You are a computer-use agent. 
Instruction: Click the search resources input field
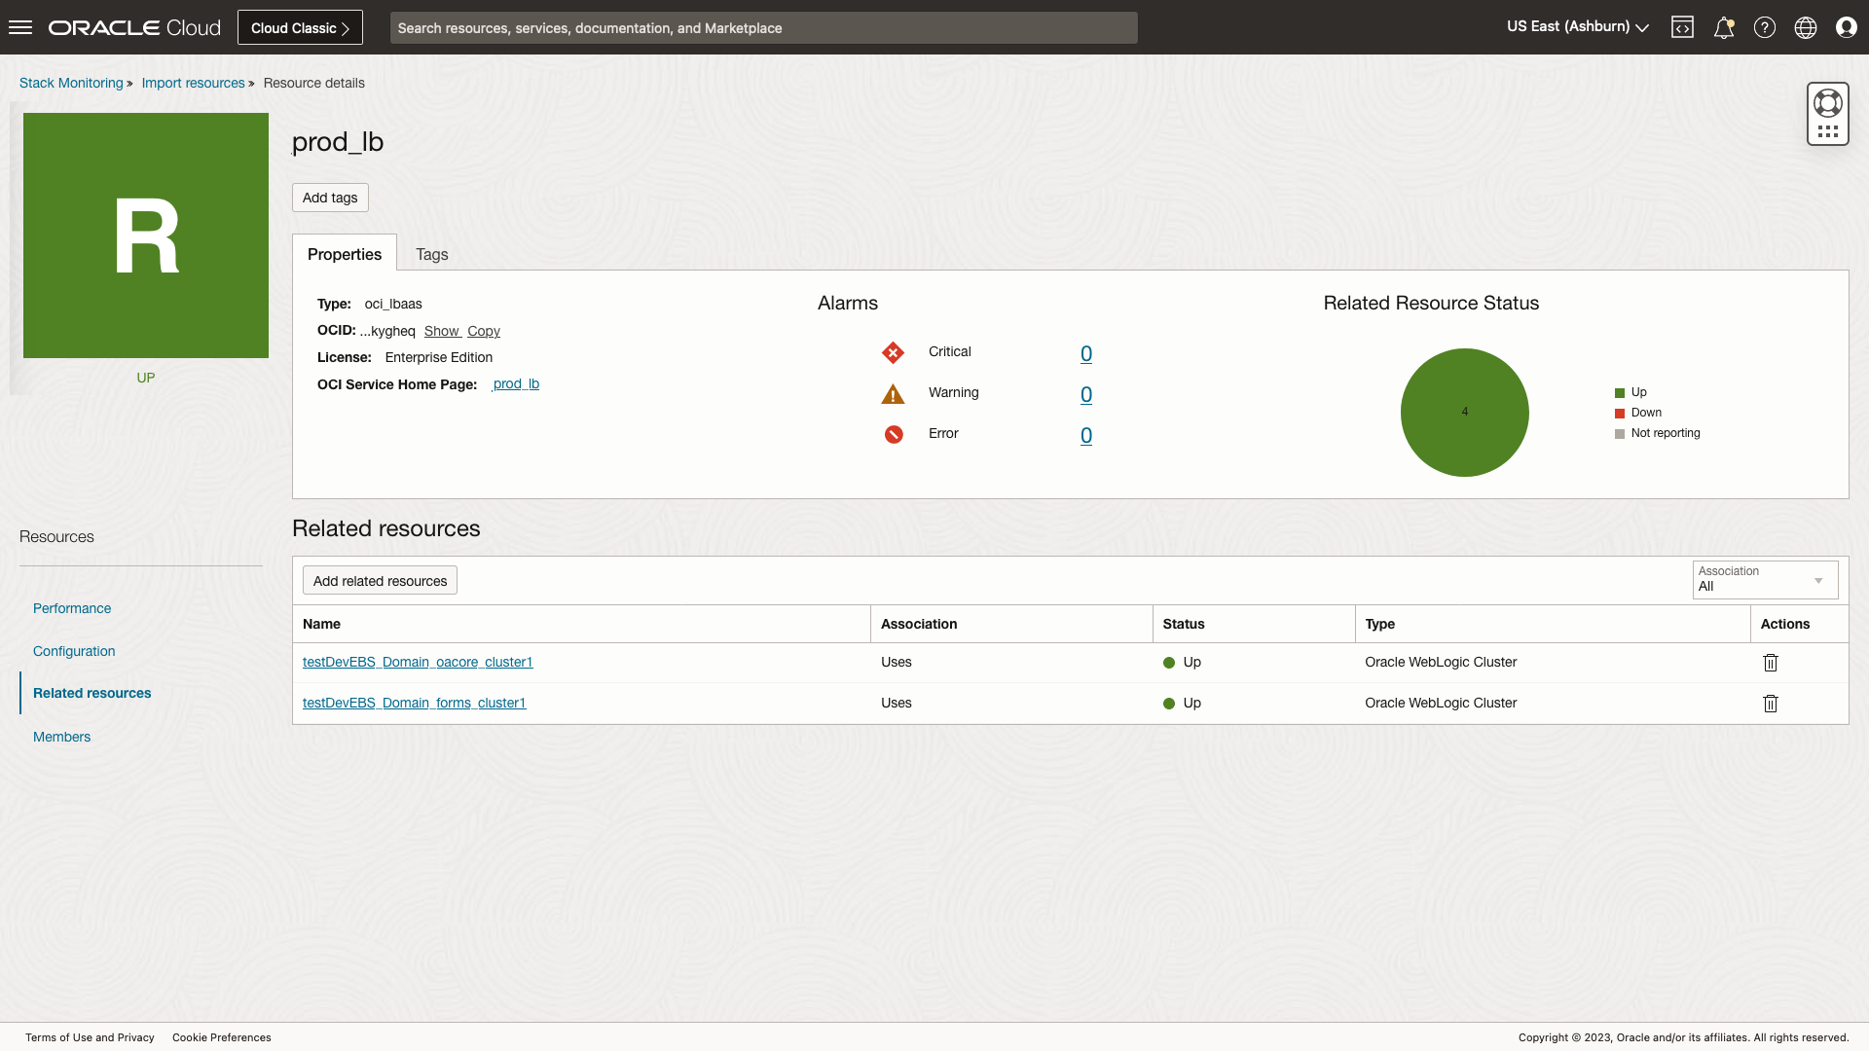point(763,28)
